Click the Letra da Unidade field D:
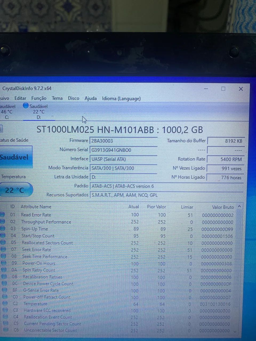The width and height of the screenshot is (256, 341). [x=123, y=177]
